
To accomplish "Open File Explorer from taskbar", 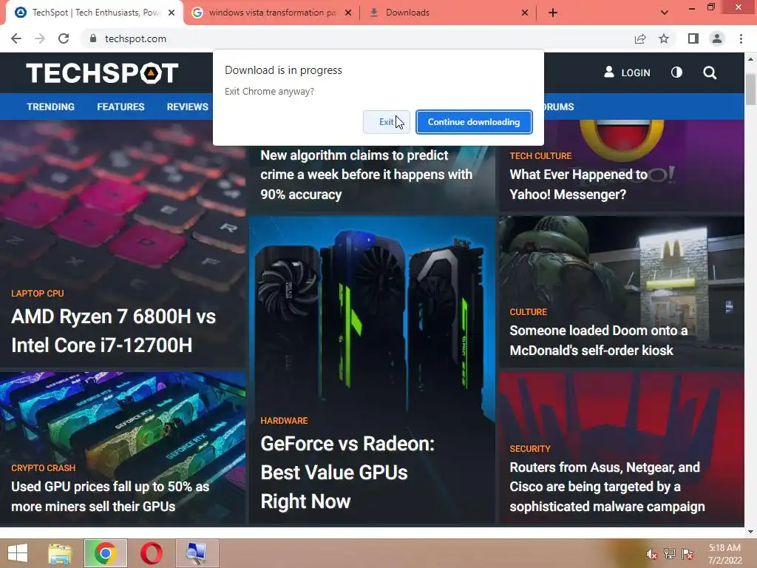I will coord(60,553).
